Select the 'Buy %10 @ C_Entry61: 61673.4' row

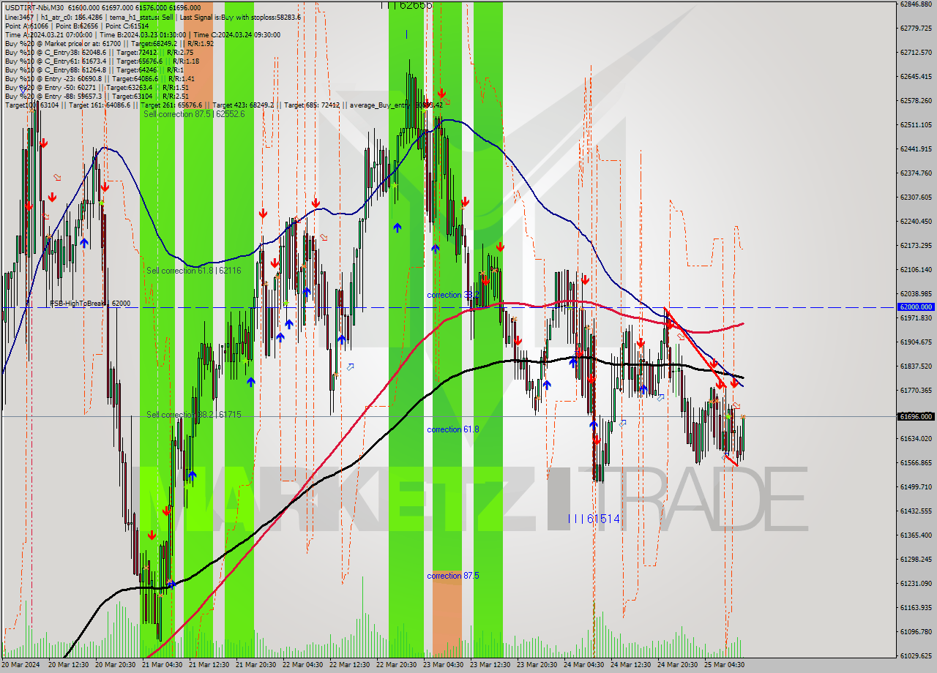(x=101, y=61)
